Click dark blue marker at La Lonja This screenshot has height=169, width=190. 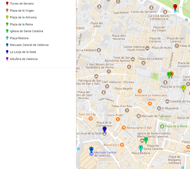(104, 130)
